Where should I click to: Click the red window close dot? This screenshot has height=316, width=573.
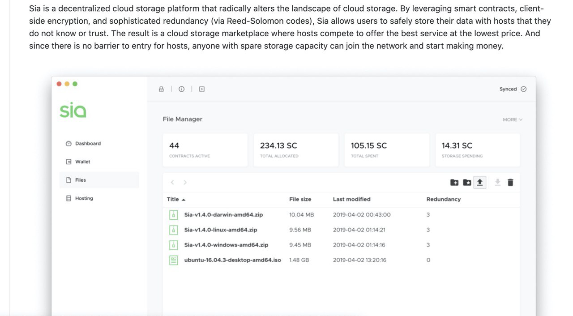coord(59,84)
